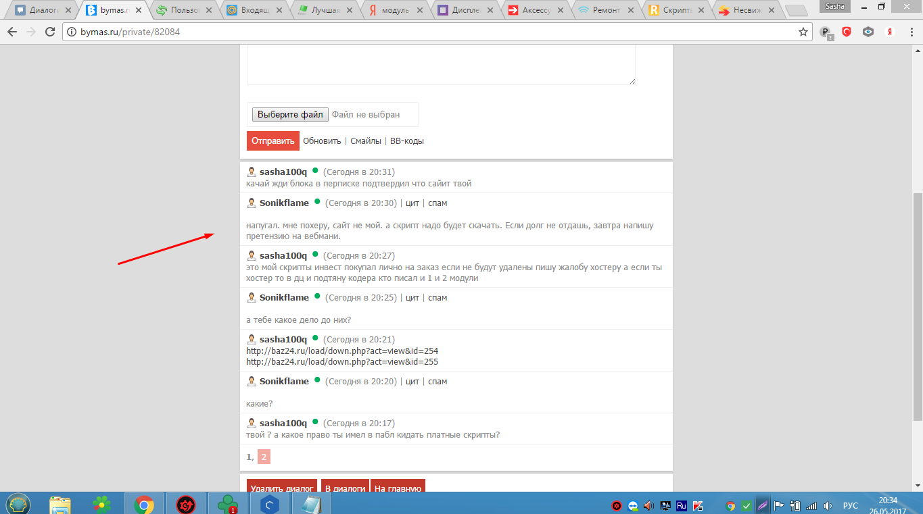Open the Смайлы link

[366, 141]
